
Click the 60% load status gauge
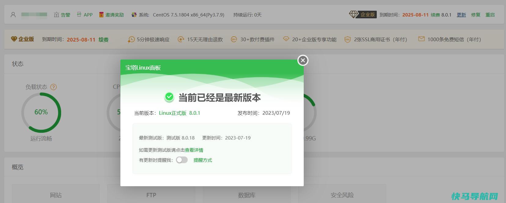pos(41,113)
